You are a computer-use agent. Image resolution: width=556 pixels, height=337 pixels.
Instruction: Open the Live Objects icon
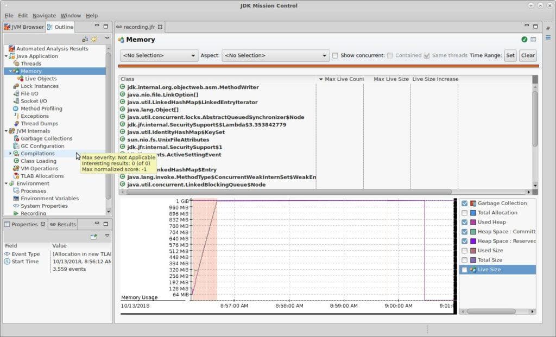21,78
